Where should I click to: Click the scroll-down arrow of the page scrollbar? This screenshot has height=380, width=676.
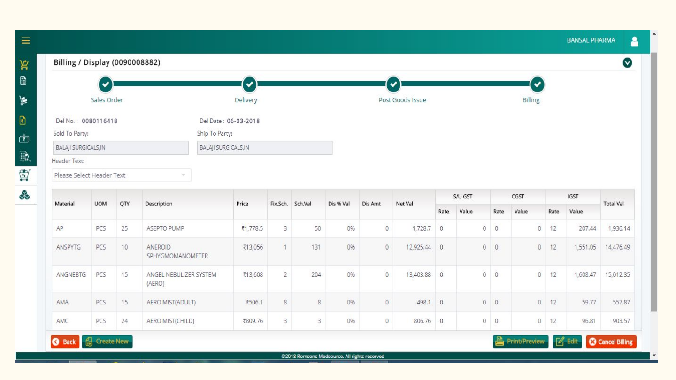654,356
